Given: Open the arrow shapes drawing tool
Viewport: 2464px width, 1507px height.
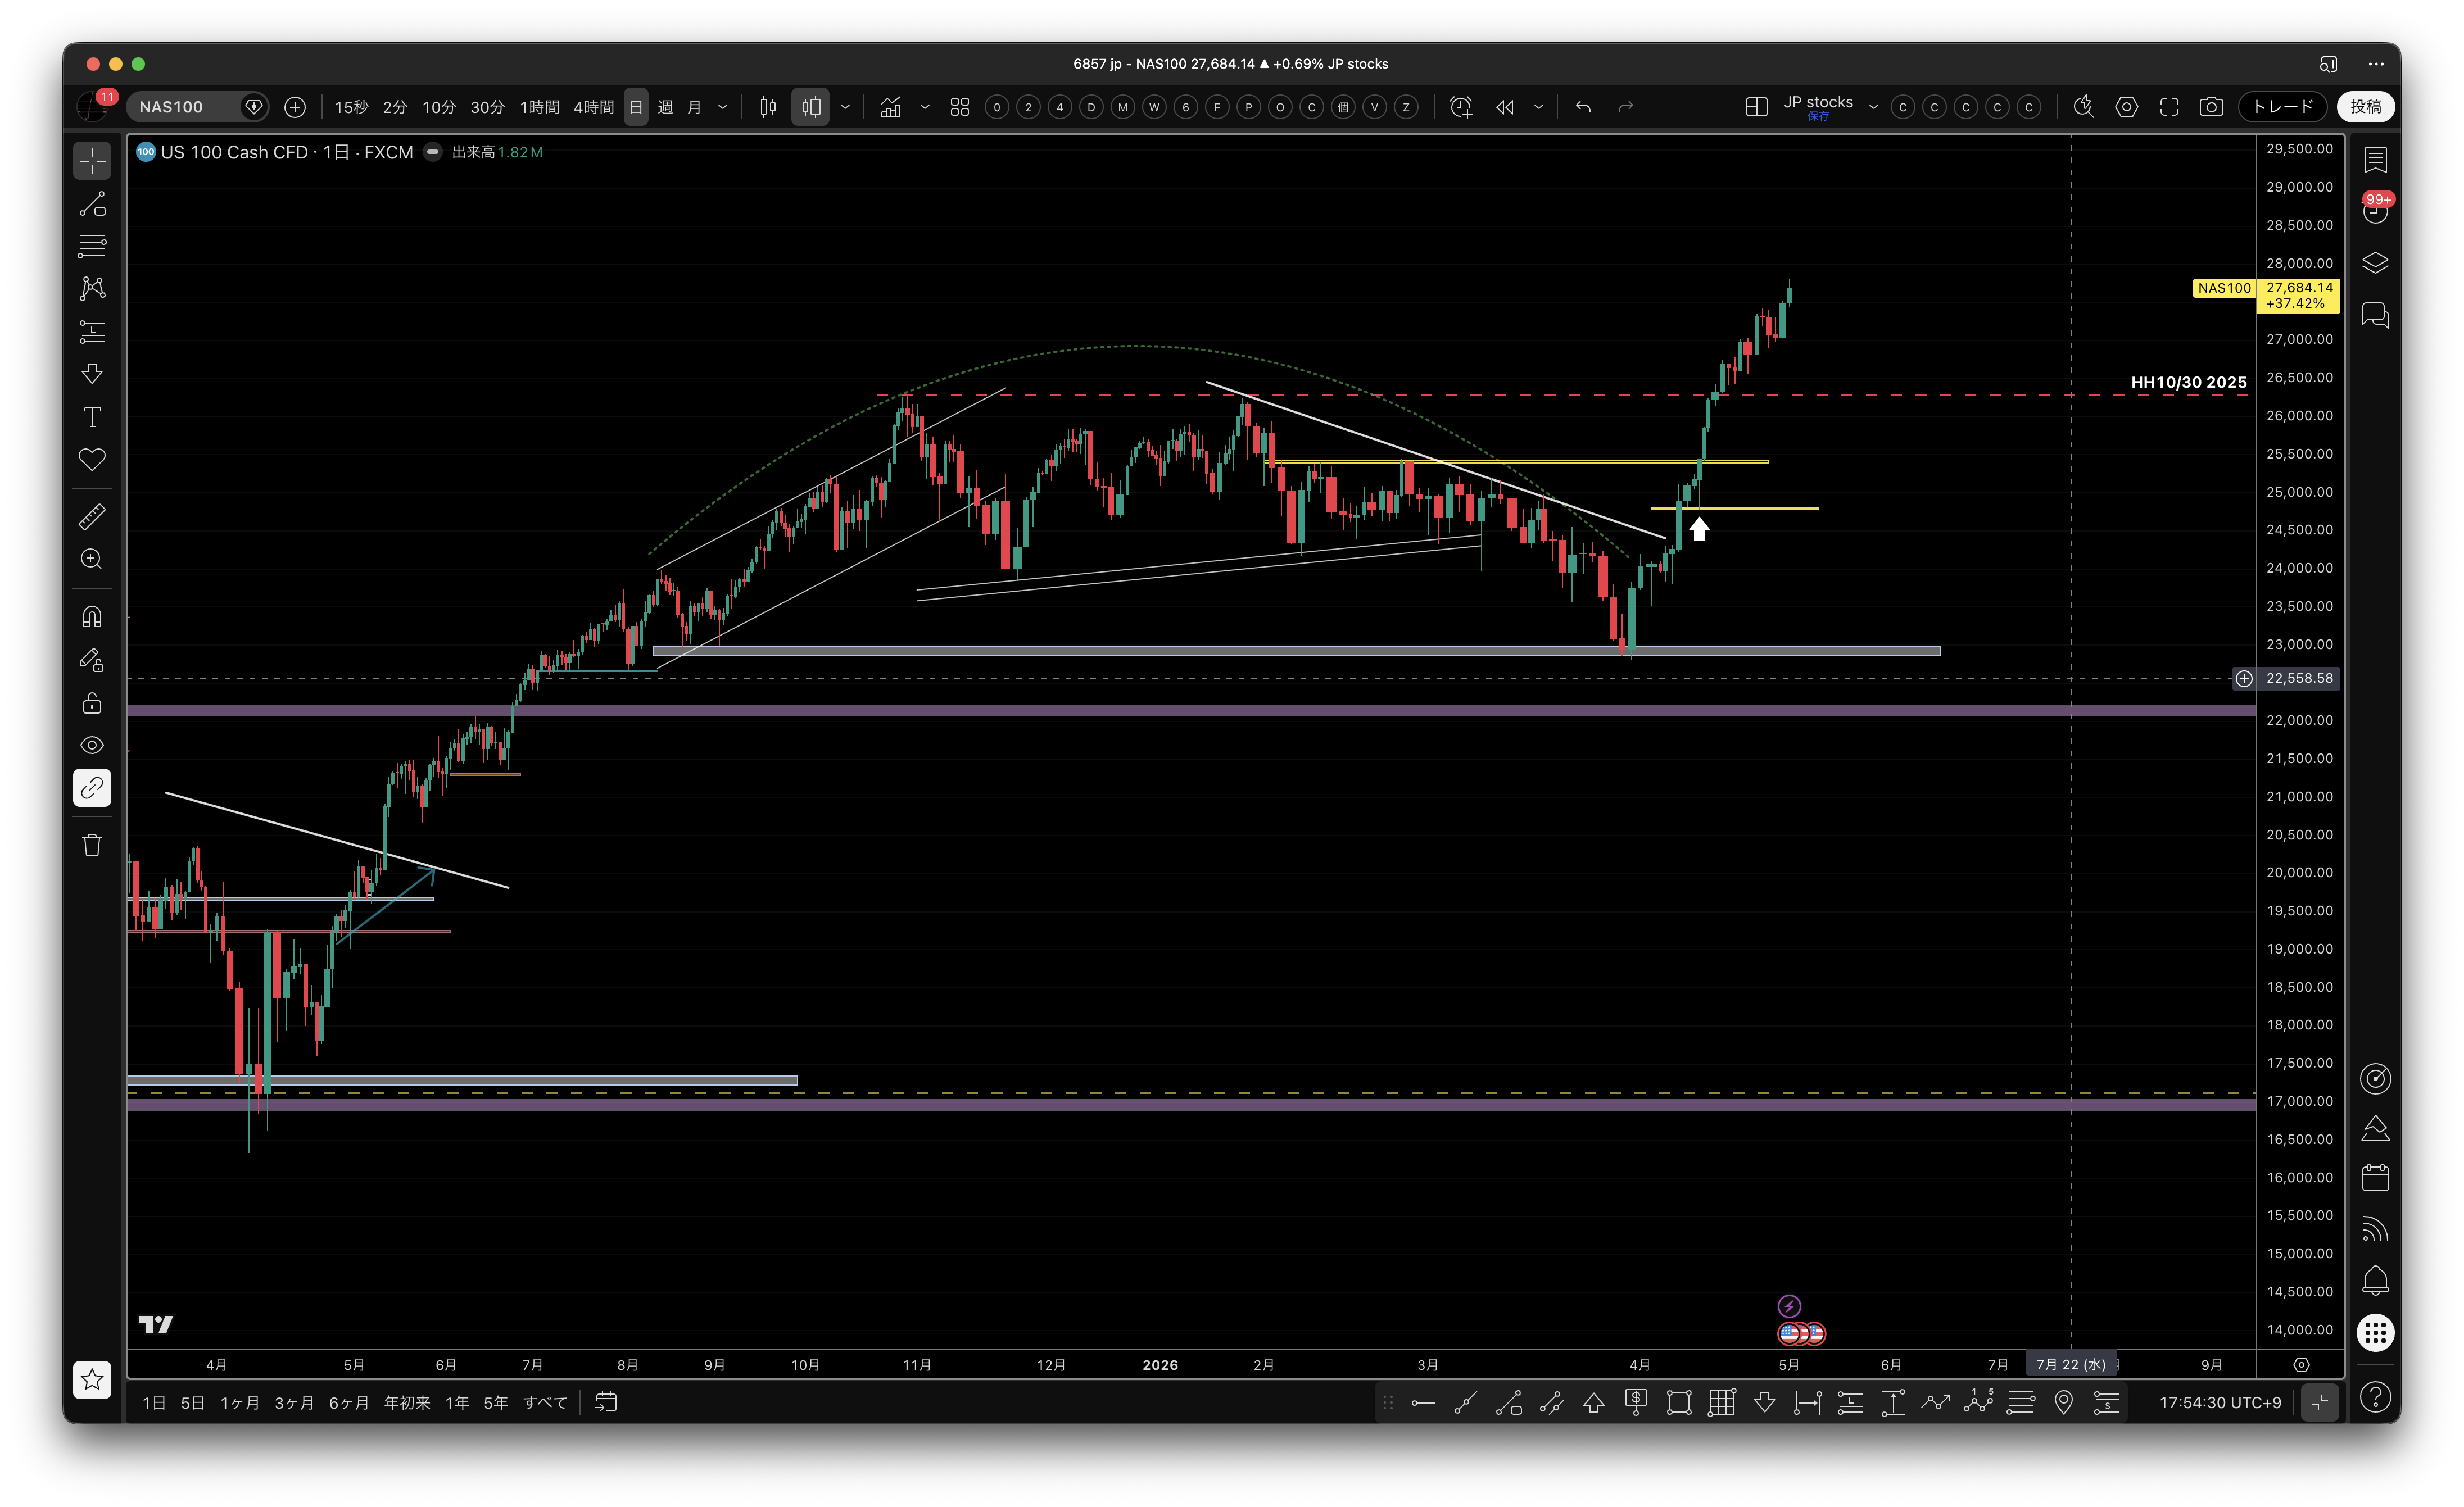Looking at the screenshot, I should [x=92, y=374].
